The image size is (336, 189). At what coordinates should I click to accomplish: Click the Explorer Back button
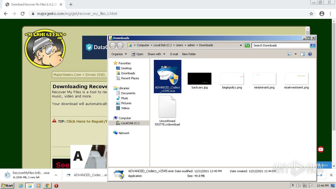click(x=113, y=45)
